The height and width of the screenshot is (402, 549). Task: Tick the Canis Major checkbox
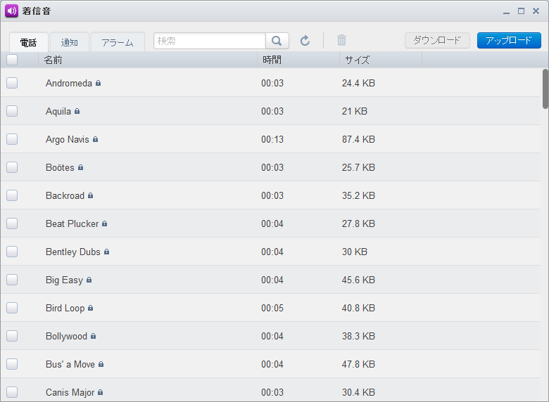(x=12, y=392)
